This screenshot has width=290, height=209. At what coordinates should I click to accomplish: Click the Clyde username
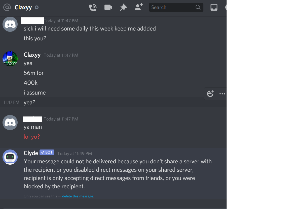pos(31,153)
